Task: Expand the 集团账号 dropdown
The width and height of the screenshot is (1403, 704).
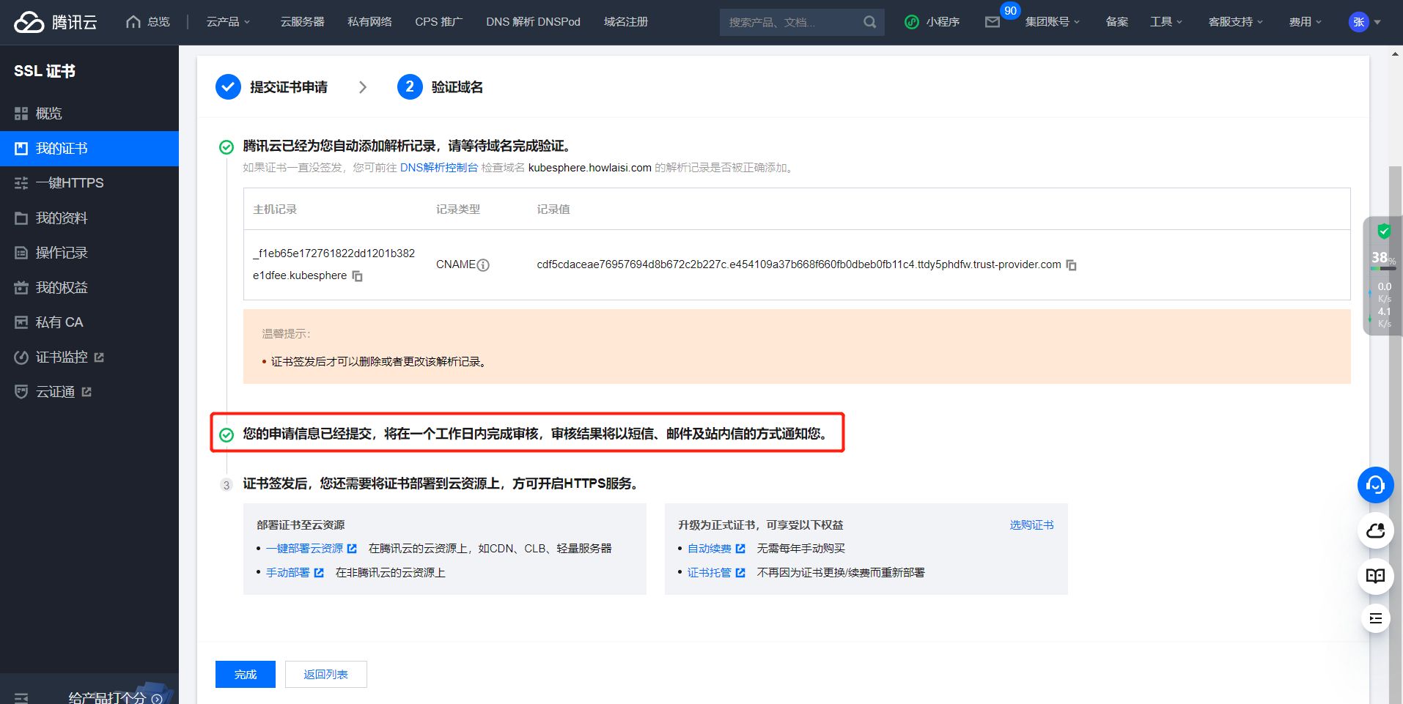Action: pos(1052,22)
